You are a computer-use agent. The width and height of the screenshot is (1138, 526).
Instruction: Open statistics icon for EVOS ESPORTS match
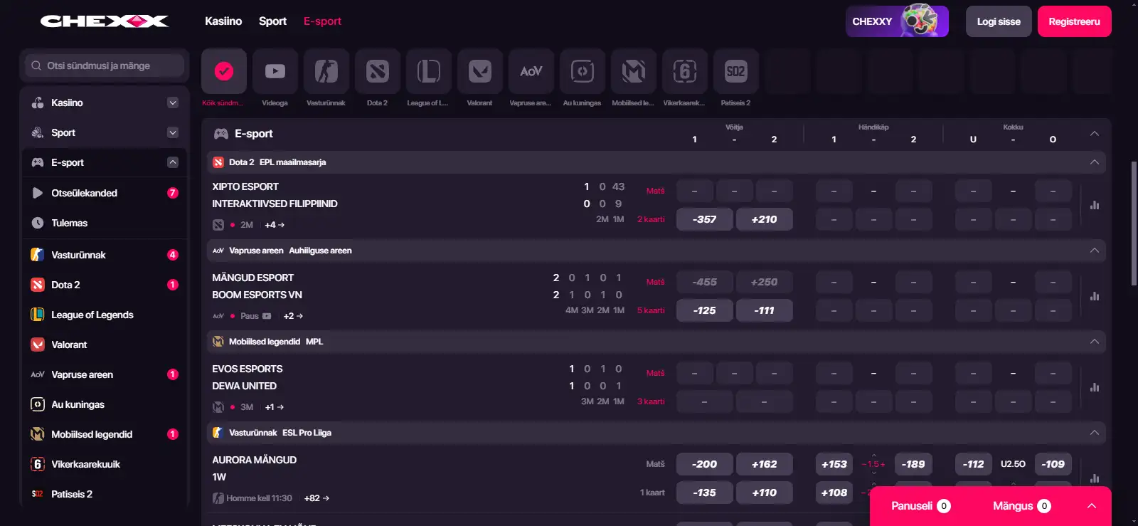pos(1095,387)
